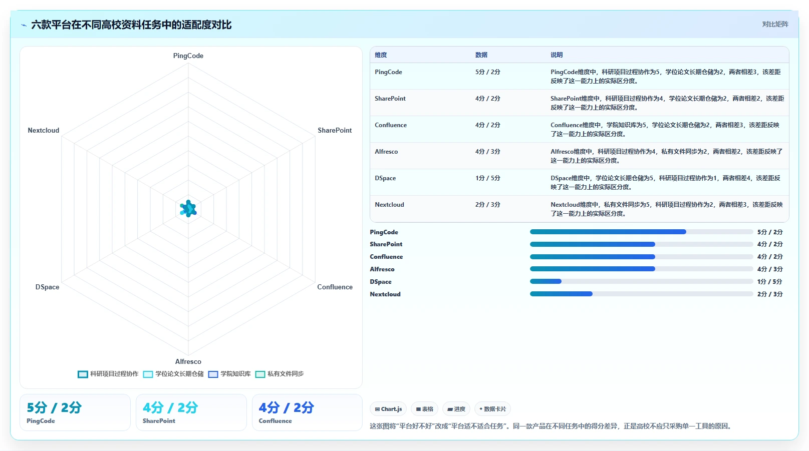Open the Chart.js chip
This screenshot has height=451, width=809.
[x=388, y=409]
